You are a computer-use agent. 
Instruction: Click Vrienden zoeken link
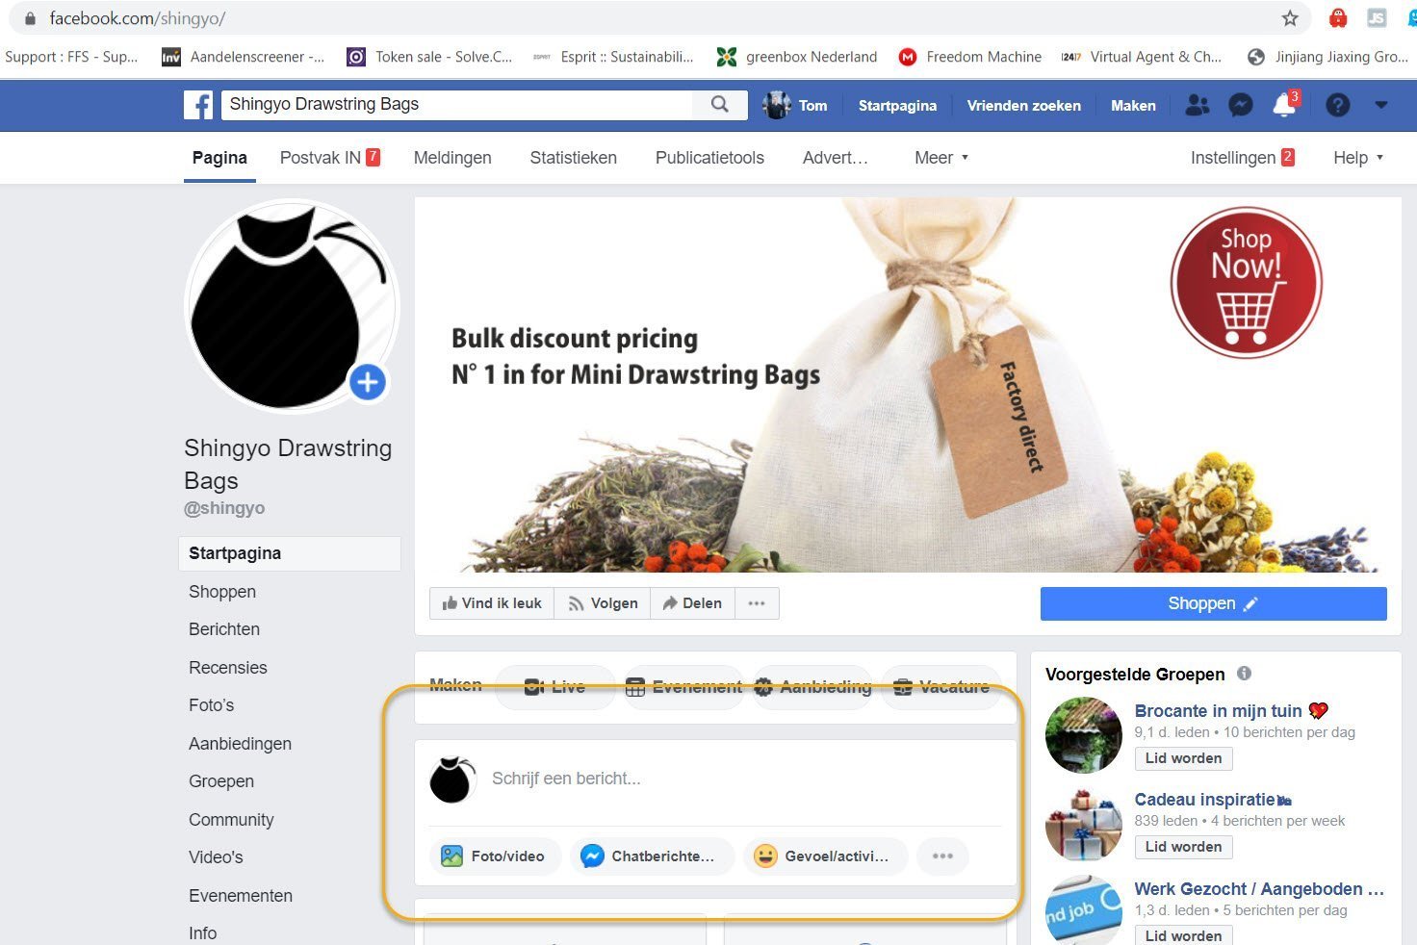click(x=1023, y=105)
